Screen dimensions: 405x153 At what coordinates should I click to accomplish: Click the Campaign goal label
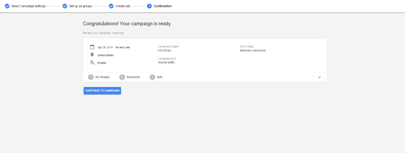[167, 59]
